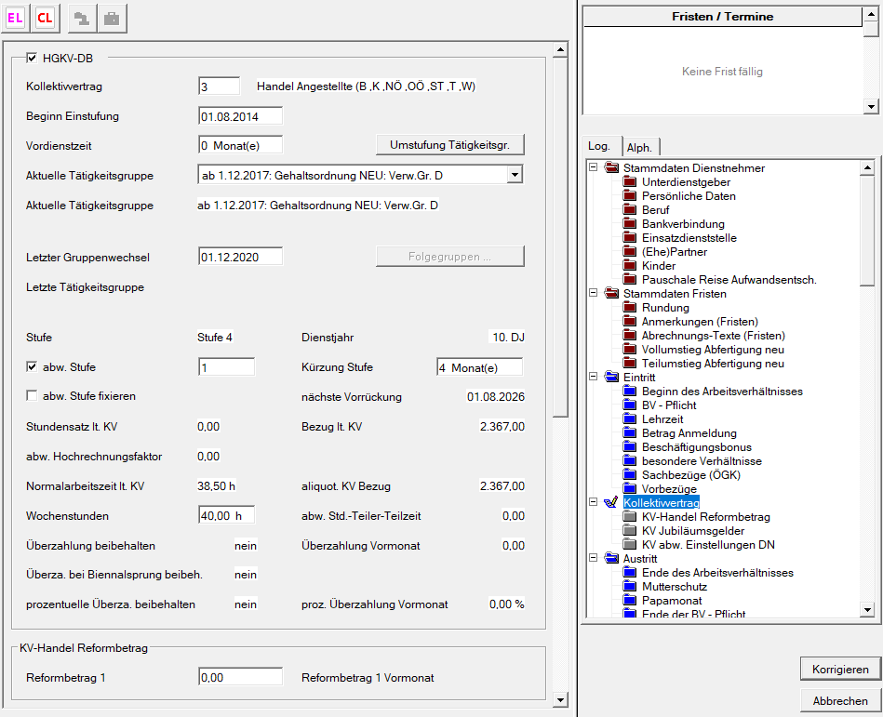Click the EL toolbar icon
The image size is (883, 717).
click(16, 18)
